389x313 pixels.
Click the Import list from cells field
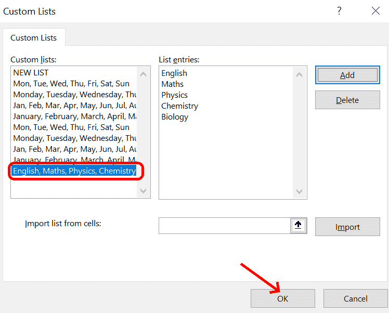pos(224,226)
